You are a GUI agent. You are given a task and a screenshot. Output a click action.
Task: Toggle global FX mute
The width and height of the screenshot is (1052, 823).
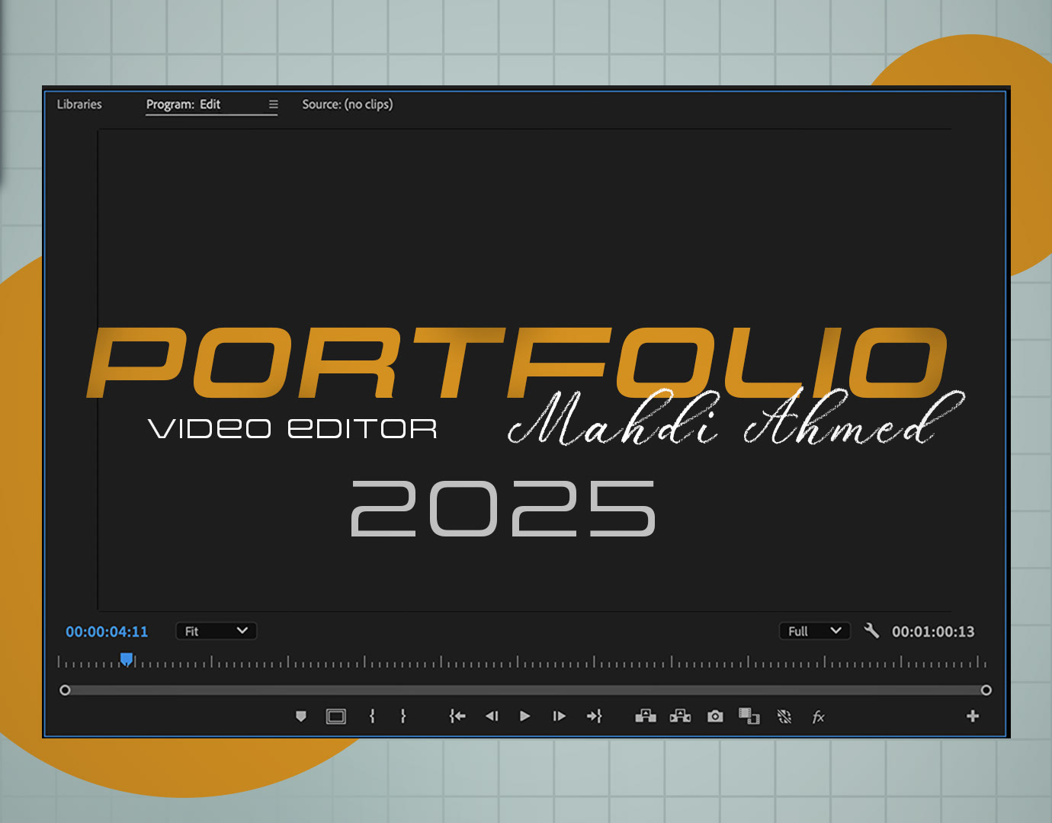click(819, 717)
